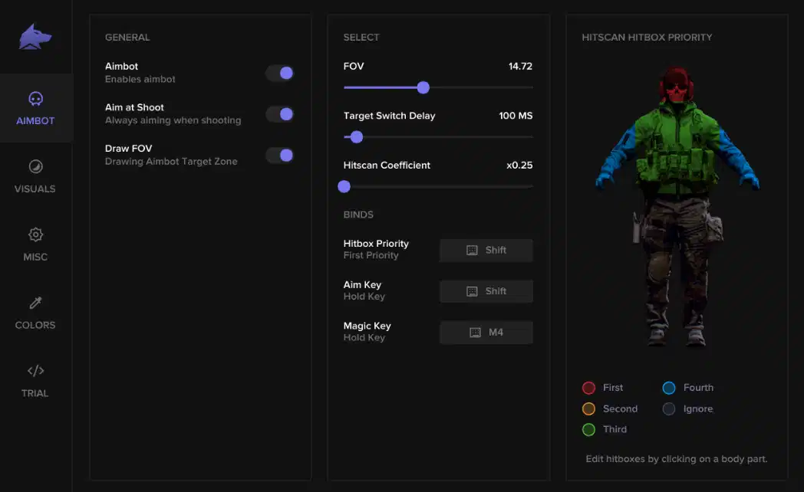The height and width of the screenshot is (492, 804).
Task: Open Misc via the gear icon
Action: pyautogui.click(x=35, y=235)
